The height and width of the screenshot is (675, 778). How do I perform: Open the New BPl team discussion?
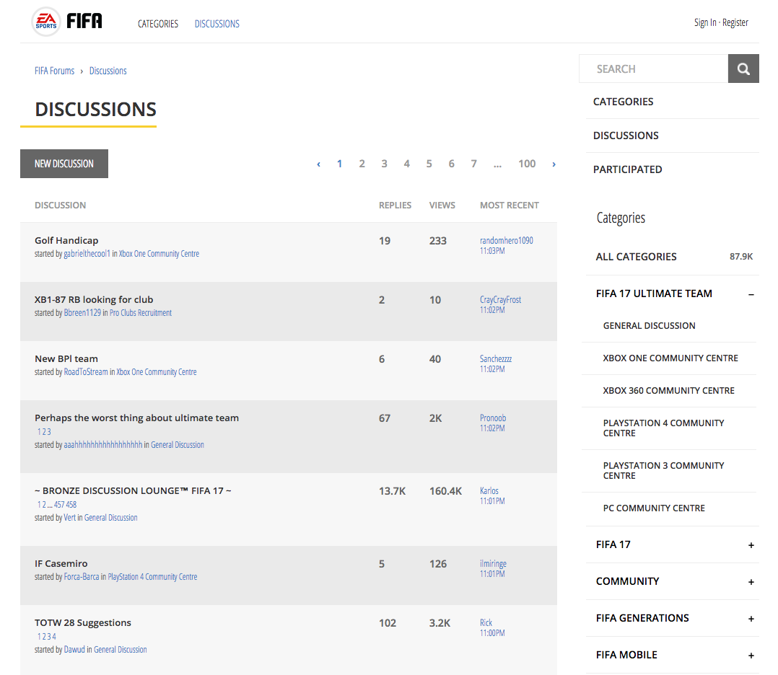pyautogui.click(x=66, y=358)
